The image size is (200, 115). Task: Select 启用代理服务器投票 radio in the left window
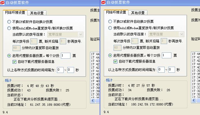click(x=9, y=56)
